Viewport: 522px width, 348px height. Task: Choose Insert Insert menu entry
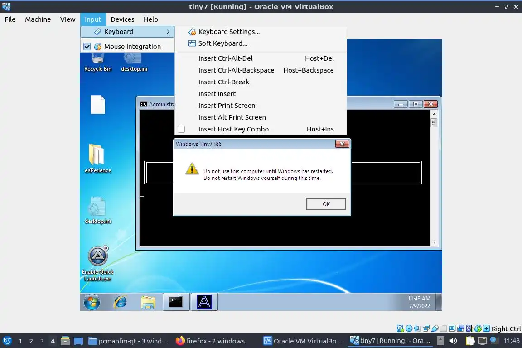pos(261,94)
